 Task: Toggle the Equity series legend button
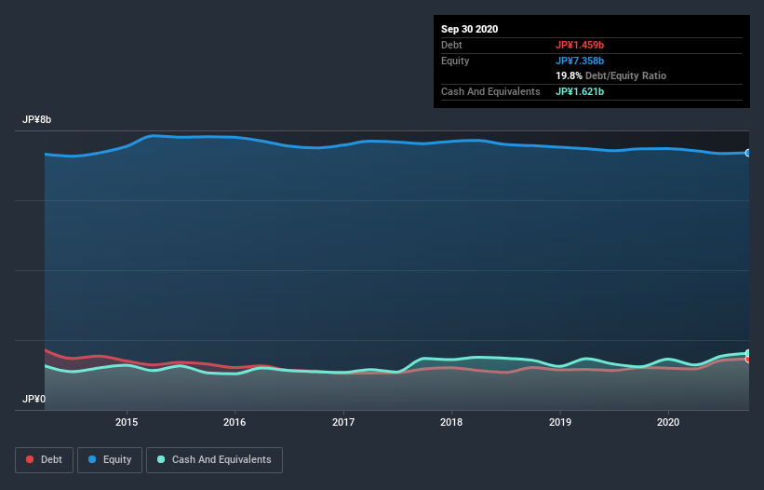click(110, 460)
